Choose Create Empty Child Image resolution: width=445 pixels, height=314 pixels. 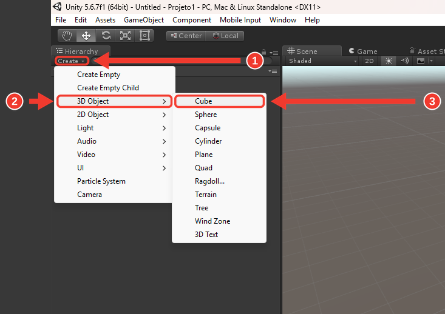pyautogui.click(x=114, y=88)
